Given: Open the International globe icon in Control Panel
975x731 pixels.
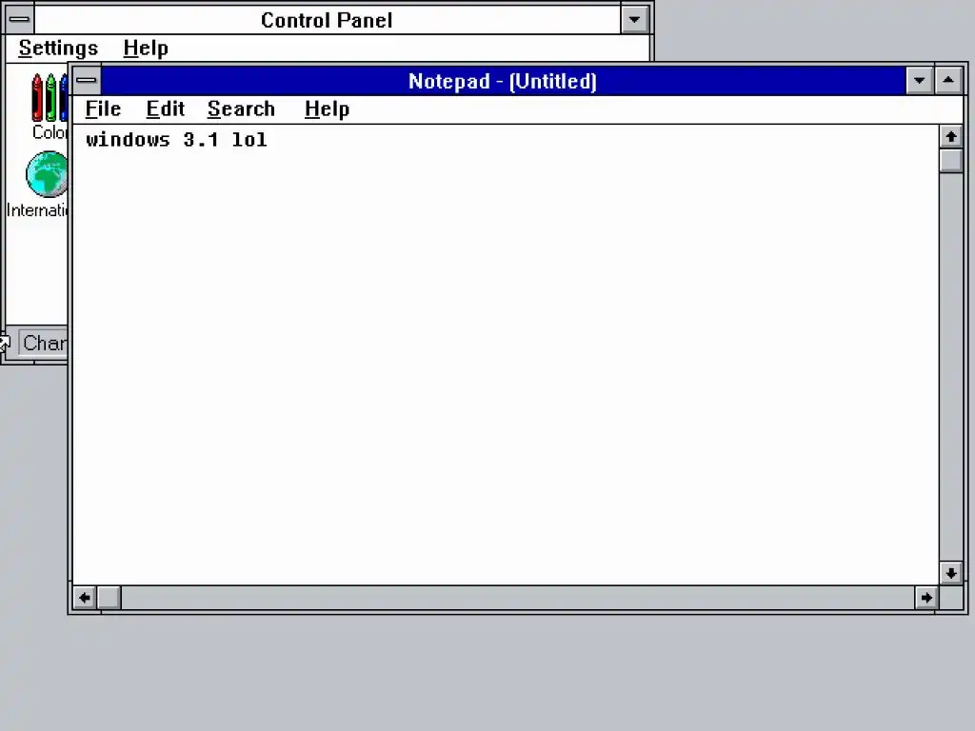Looking at the screenshot, I should click(x=47, y=175).
